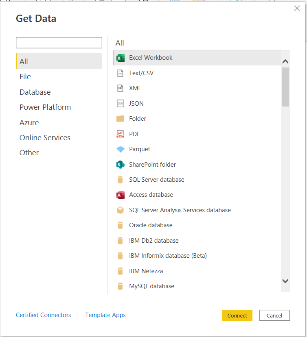Choose the MySQL database connector icon
This screenshot has height=337, width=307.
121,286
